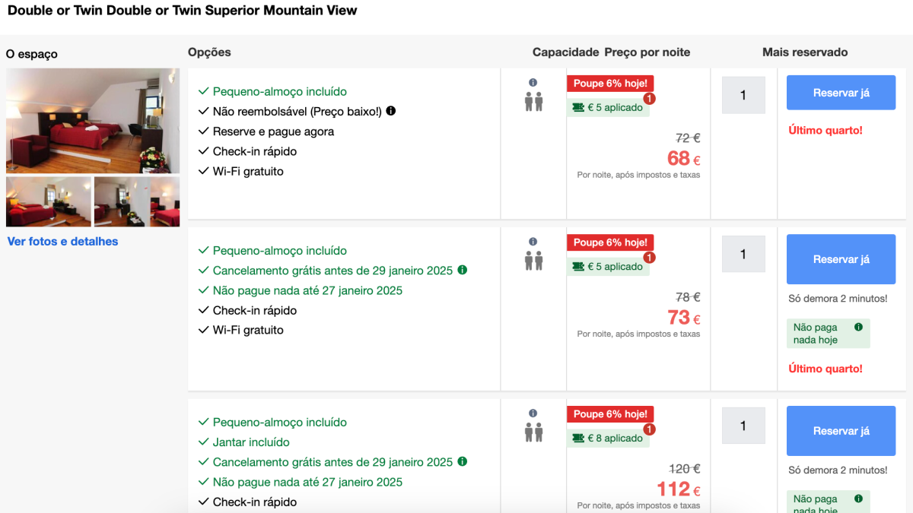The height and width of the screenshot is (513, 913).
Task: Click capacity info icon in third room row
Action: pos(533,413)
